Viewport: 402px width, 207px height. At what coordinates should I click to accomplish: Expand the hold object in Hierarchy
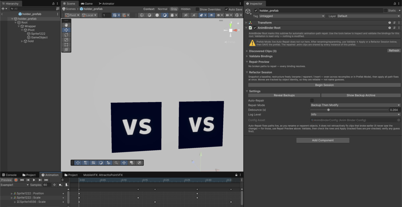click(22, 41)
